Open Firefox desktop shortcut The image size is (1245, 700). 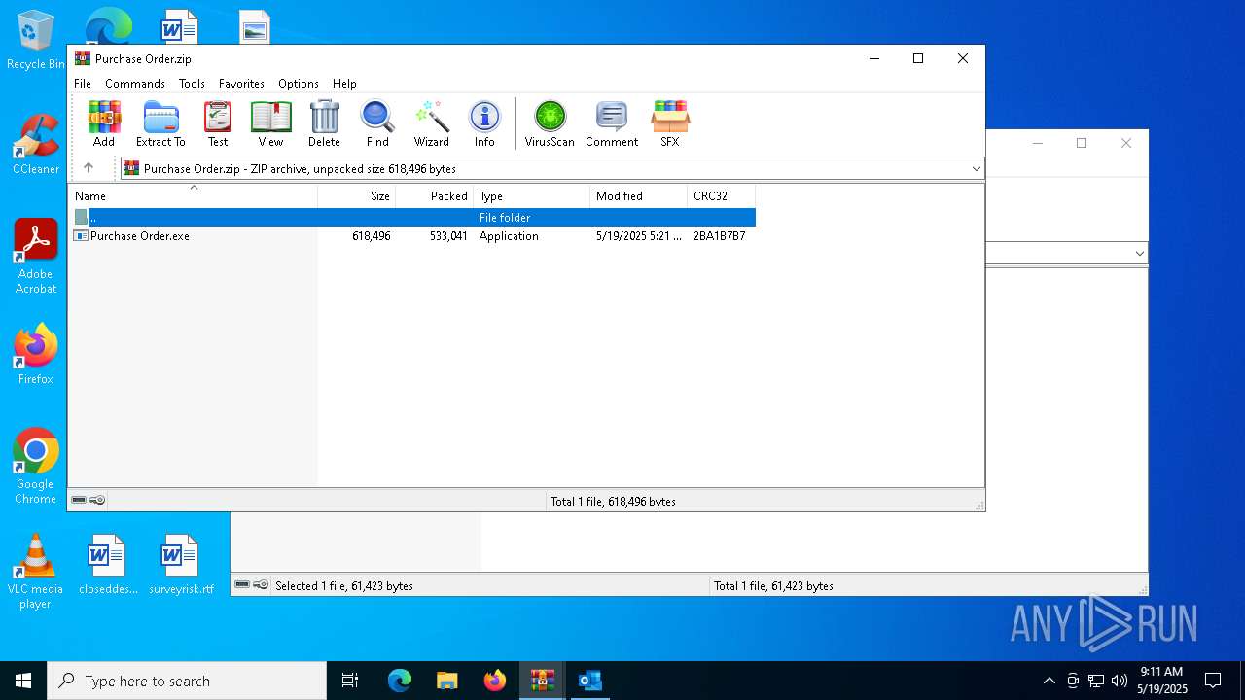(35, 355)
